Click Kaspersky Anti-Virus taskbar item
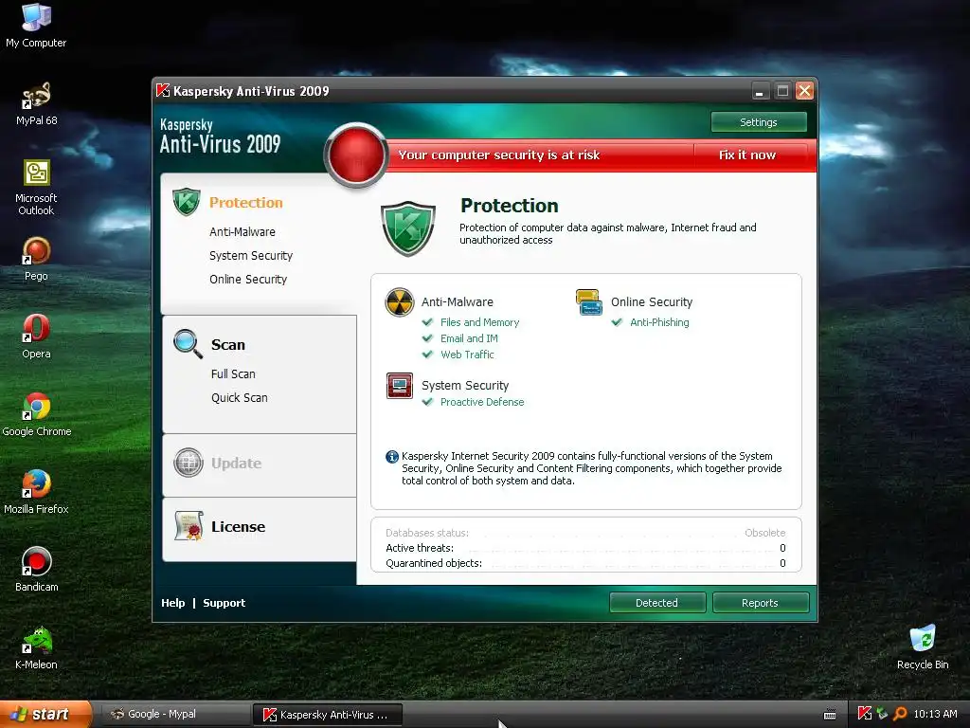This screenshot has height=728, width=970. coord(328,715)
